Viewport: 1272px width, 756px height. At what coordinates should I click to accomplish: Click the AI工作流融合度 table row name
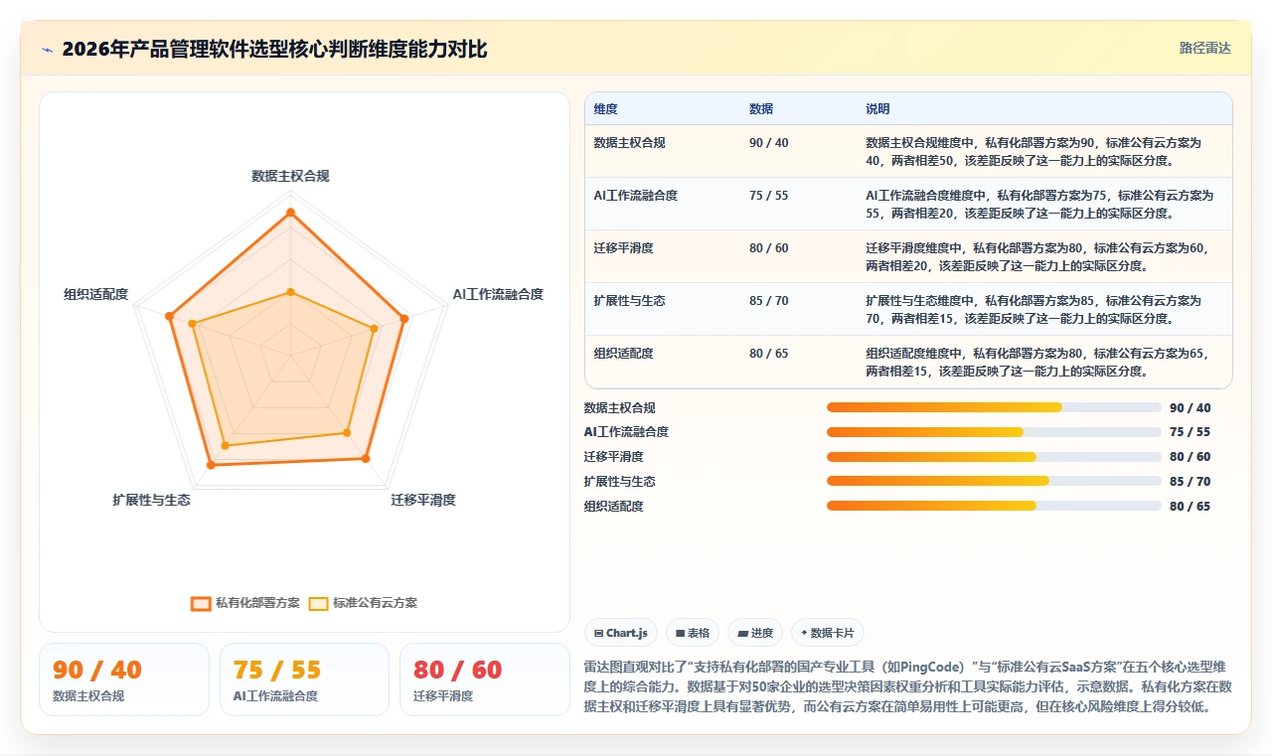(635, 196)
